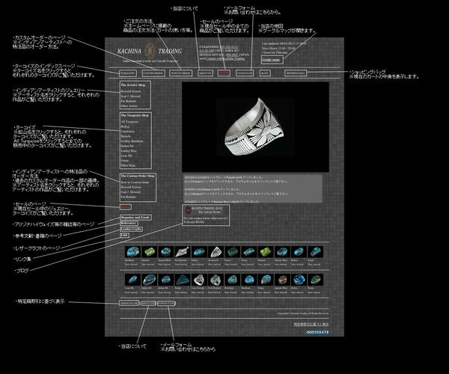Click the Link button in sidebar
The height and width of the screenshot is (374, 449).
(124, 235)
